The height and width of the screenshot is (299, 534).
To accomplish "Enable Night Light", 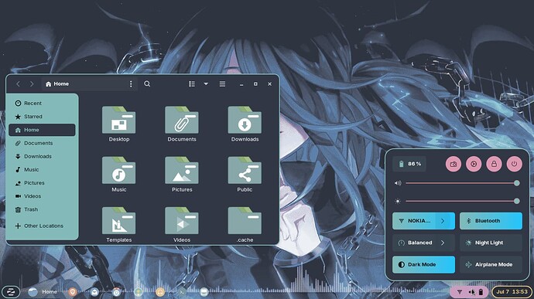I will coord(491,243).
